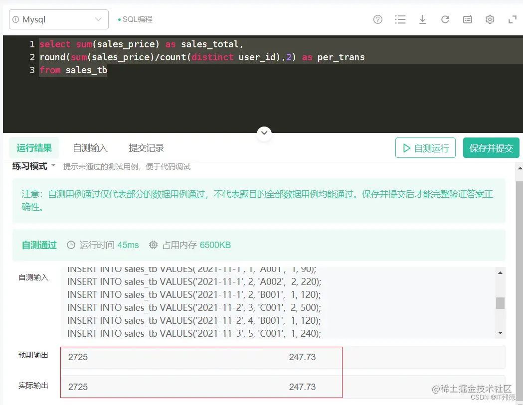Switch to 提交记录 tab
Viewport: 523px width, 405px height.
tap(146, 148)
